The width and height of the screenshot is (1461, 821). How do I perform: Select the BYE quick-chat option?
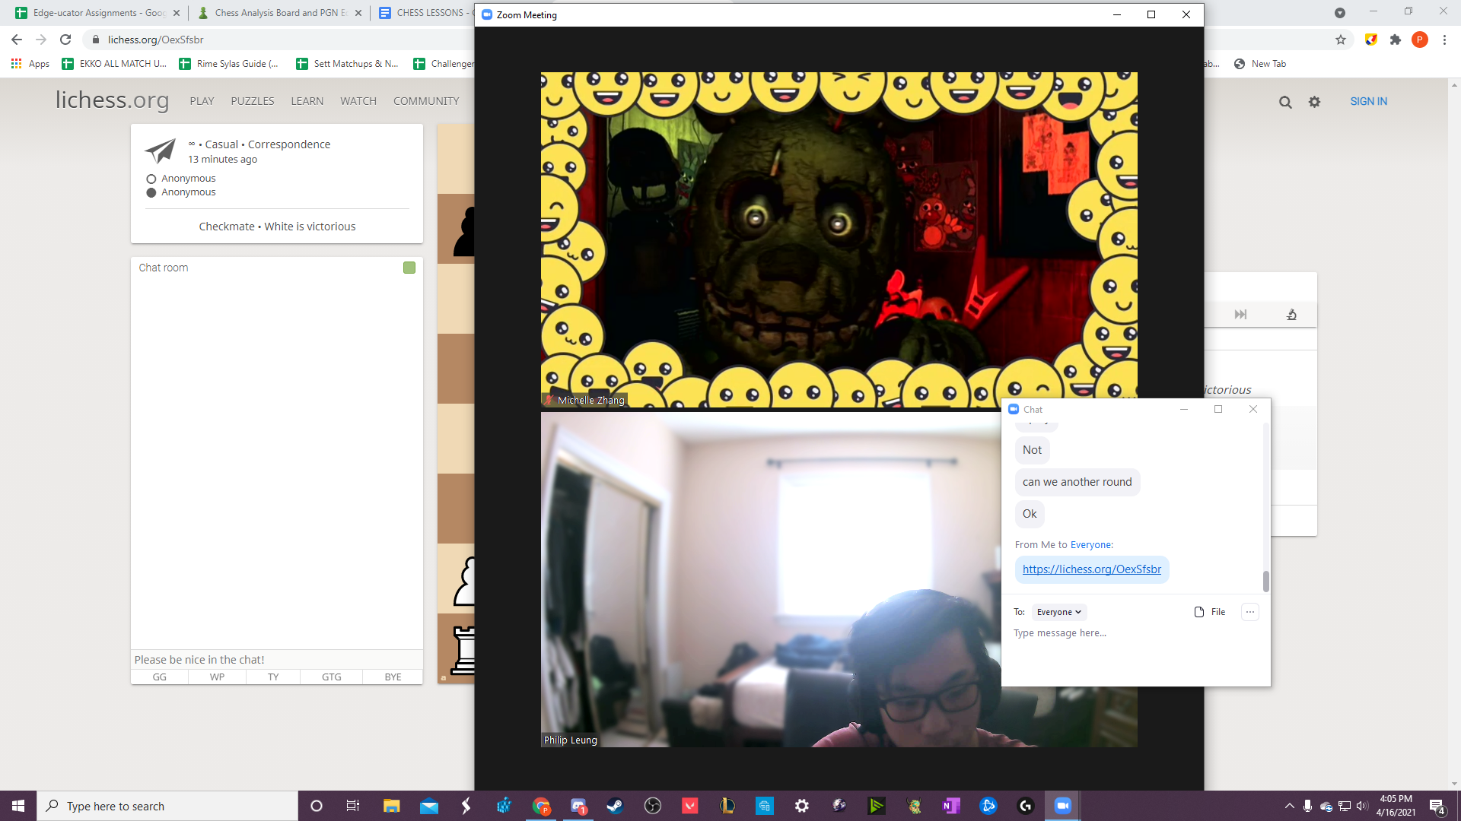point(393,677)
